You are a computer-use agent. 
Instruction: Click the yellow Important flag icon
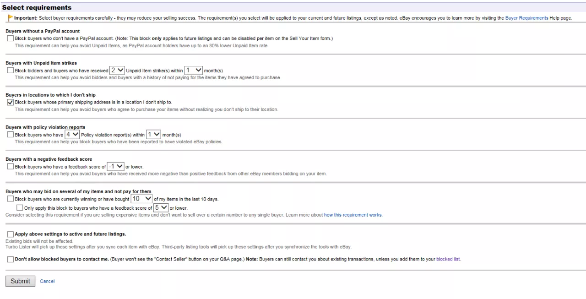tap(10, 18)
